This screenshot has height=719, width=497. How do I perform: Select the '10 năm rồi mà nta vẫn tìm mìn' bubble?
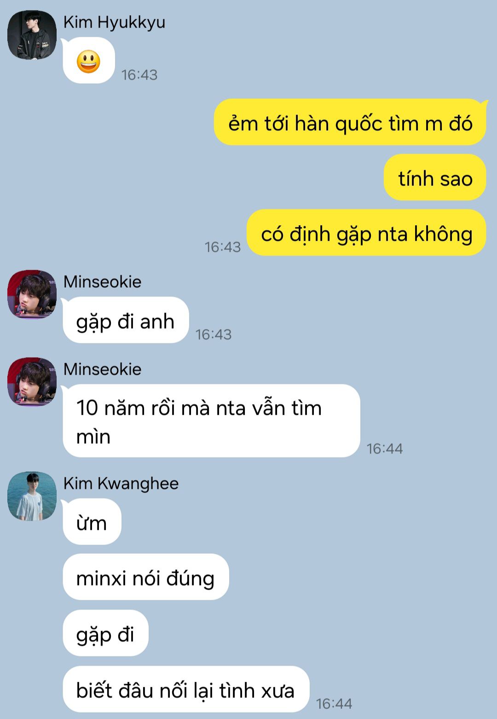pyautogui.click(x=211, y=421)
